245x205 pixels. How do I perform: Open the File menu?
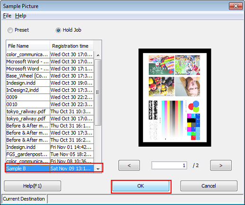pos(7,16)
